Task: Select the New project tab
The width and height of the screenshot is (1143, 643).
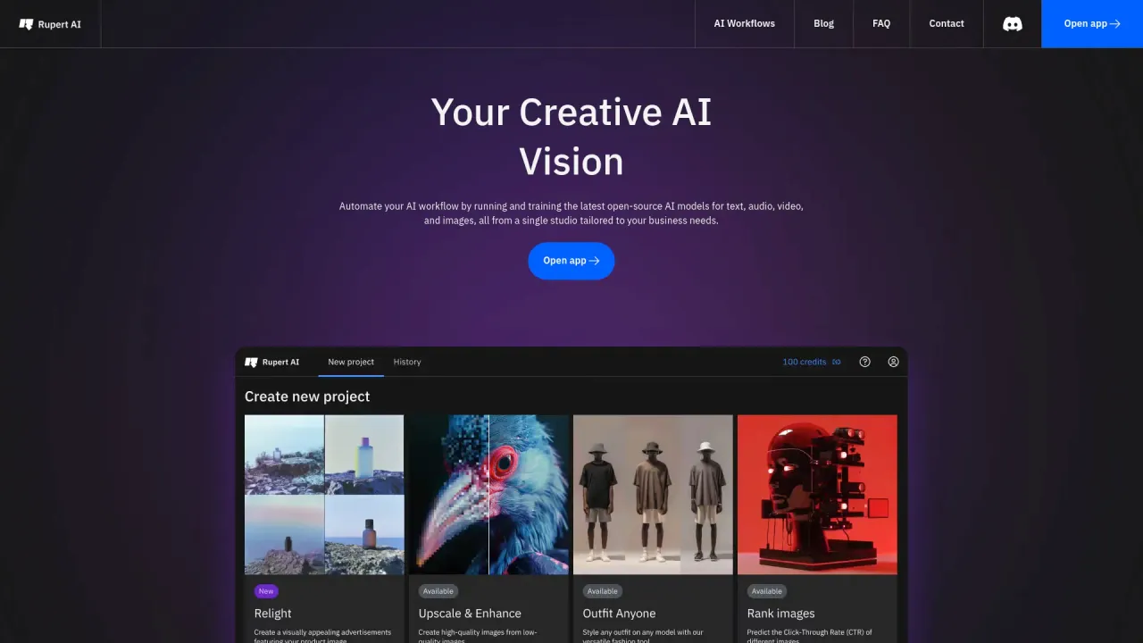Action: [351, 362]
